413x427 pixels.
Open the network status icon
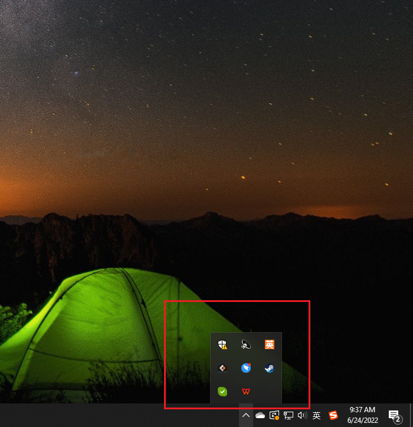(x=289, y=415)
